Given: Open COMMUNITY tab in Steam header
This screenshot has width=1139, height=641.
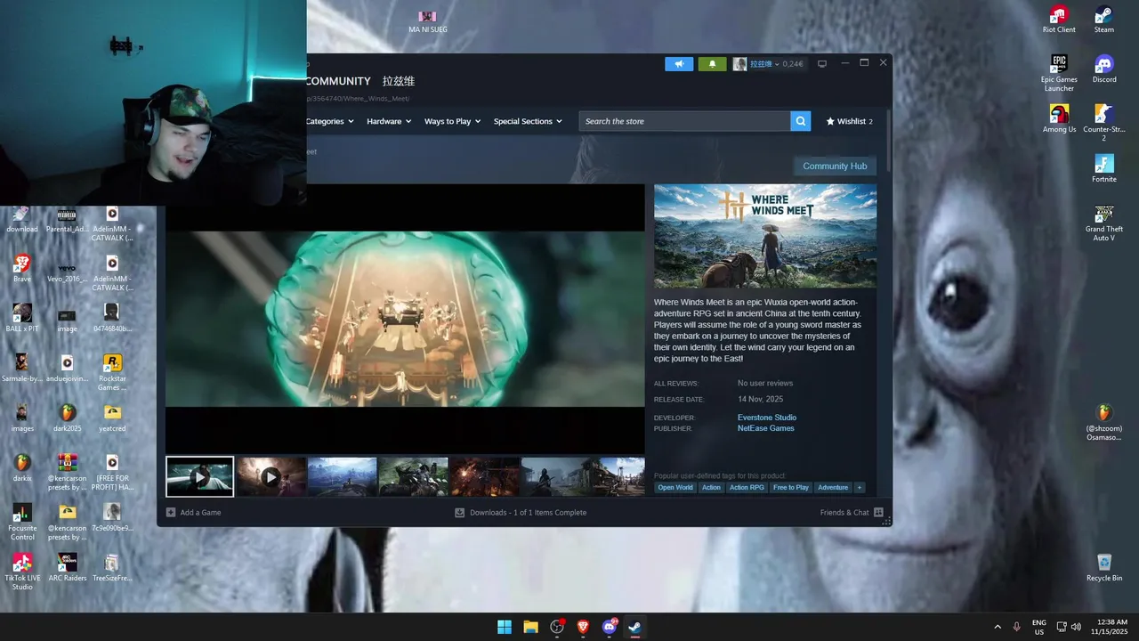Looking at the screenshot, I should tap(337, 81).
